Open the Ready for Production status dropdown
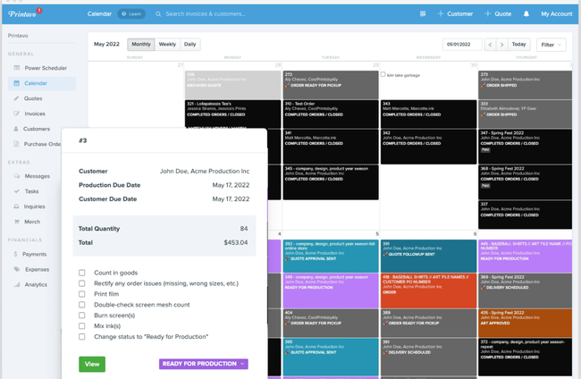Image resolution: width=581 pixels, height=379 pixels. coord(203,364)
